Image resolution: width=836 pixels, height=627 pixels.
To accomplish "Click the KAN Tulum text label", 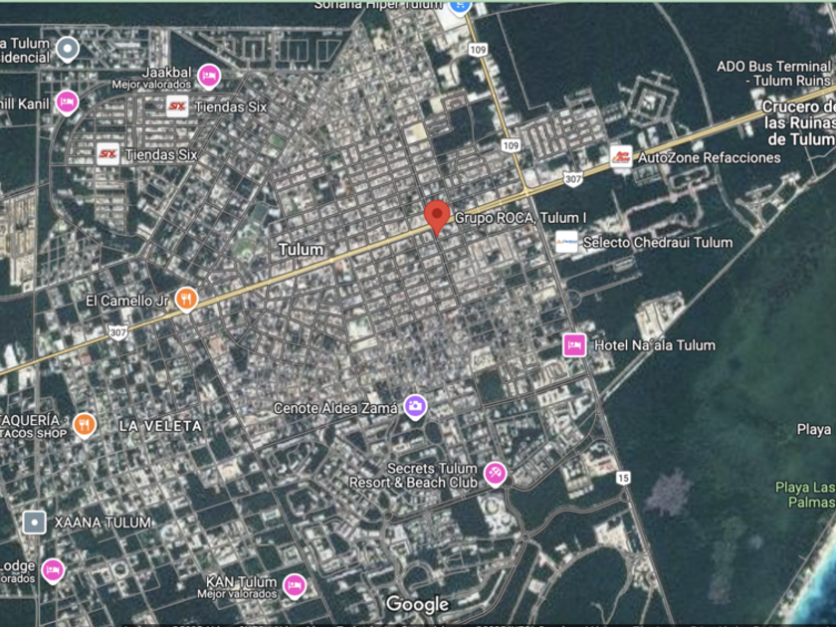I will click(x=242, y=581).
